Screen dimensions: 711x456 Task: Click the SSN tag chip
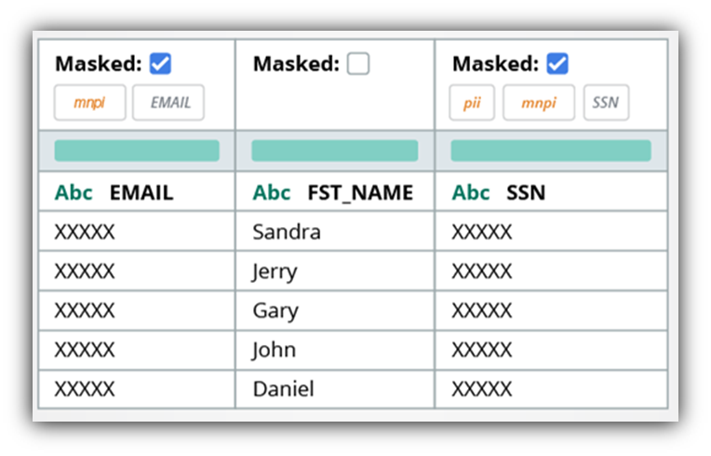point(606,103)
